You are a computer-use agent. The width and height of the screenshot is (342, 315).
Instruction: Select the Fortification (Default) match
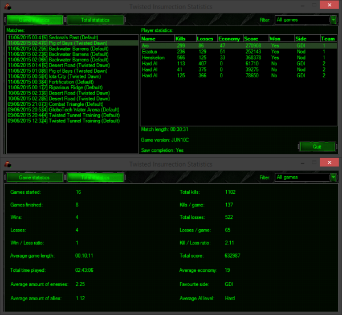72,82
